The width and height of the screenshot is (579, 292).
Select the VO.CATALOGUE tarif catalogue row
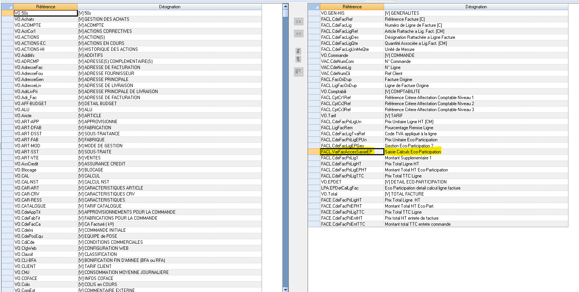pyautogui.click(x=45, y=206)
